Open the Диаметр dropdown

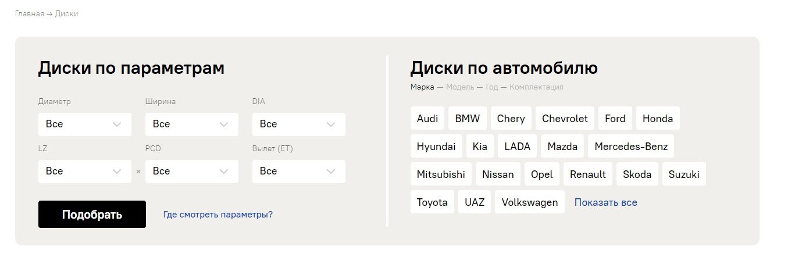point(84,124)
